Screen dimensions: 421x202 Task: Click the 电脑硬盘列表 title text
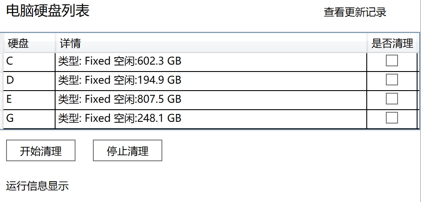48,11
